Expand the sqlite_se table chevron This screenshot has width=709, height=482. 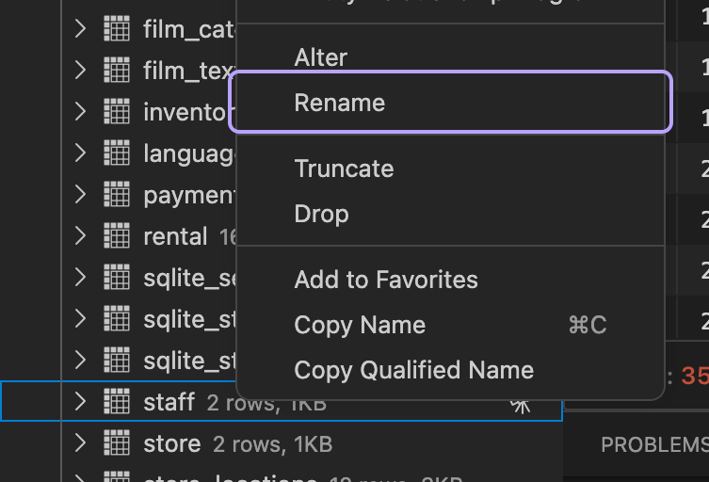(80, 277)
